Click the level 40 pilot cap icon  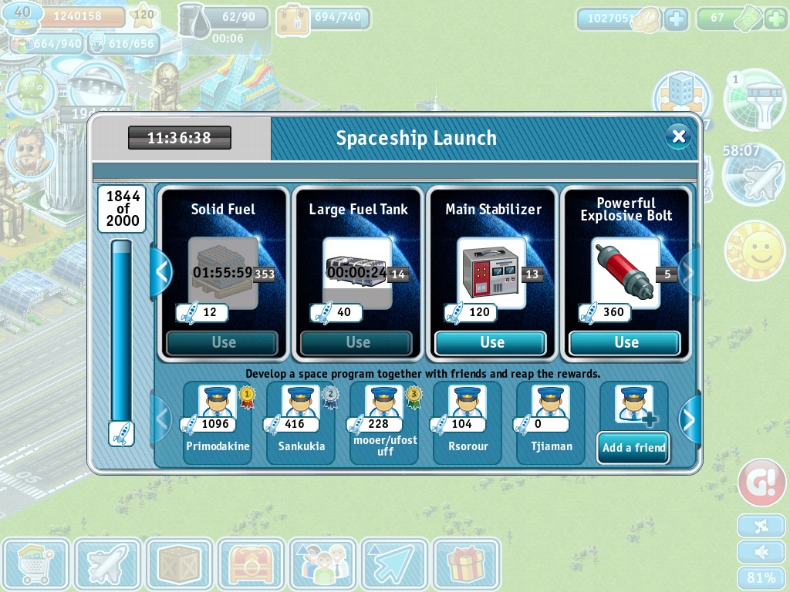[x=22, y=18]
